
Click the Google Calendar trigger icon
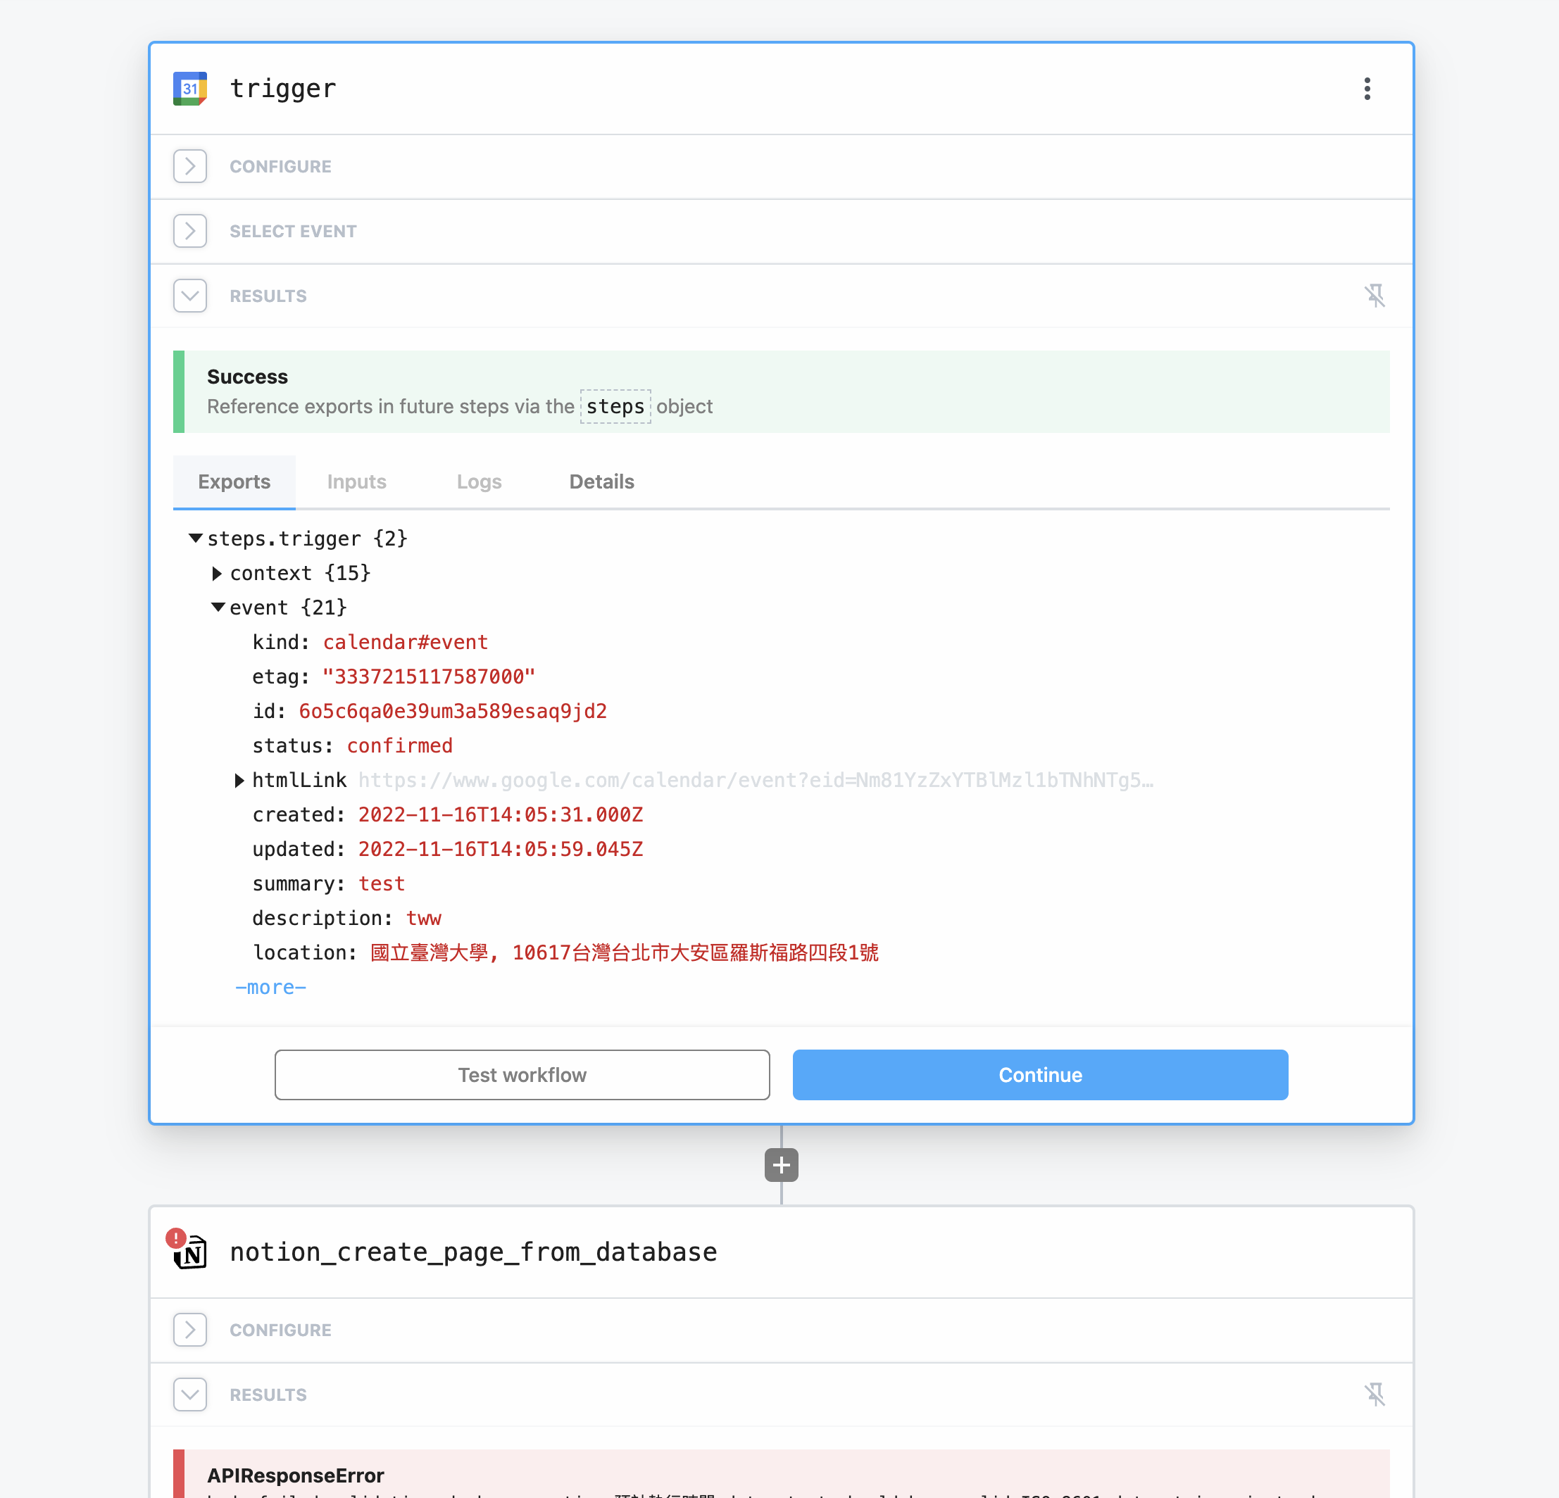tap(189, 88)
